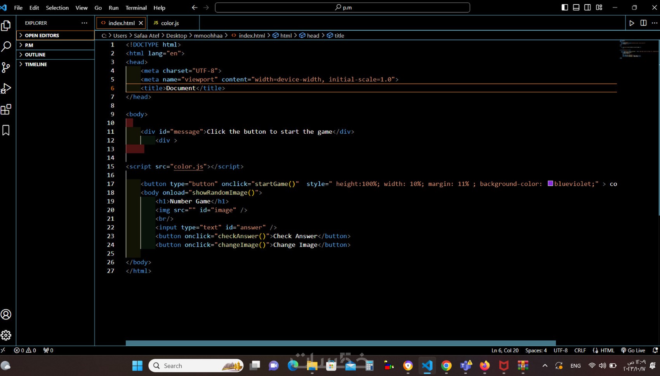Open the Extensions view
660x376 pixels.
(x=6, y=110)
